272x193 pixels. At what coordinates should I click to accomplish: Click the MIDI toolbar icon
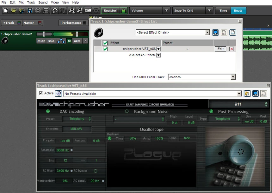88,10
